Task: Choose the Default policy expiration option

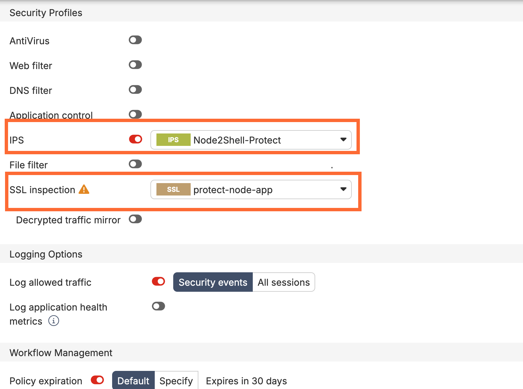Action: (133, 381)
